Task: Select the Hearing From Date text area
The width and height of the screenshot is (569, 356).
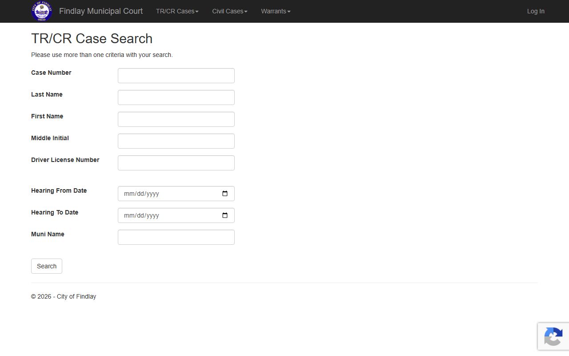Action: click(141, 194)
